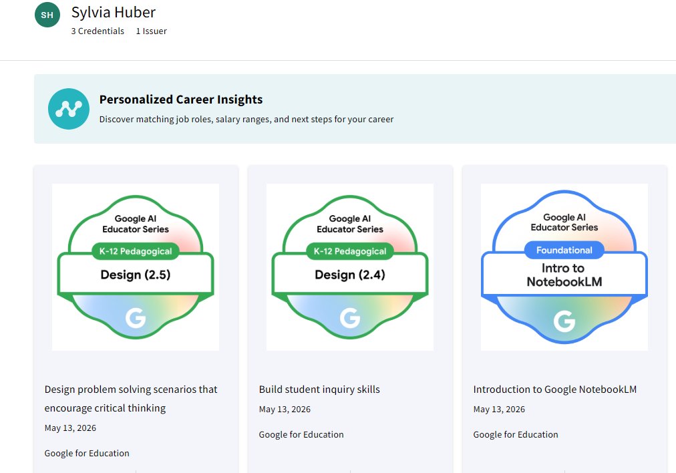This screenshot has height=473, width=676.
Task: Select the 3 Credentials count
Action: coord(98,31)
